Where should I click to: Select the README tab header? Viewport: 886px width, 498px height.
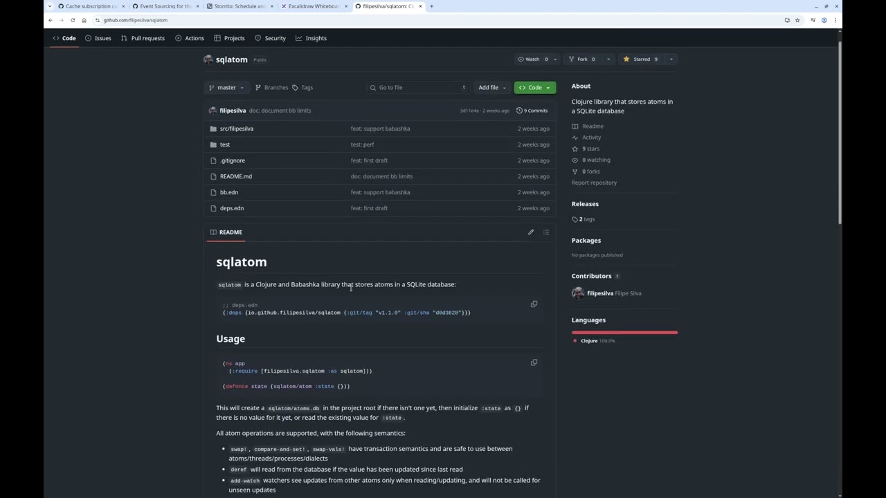tap(226, 232)
